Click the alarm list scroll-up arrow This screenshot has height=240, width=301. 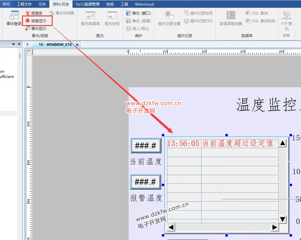[x=282, y=143]
